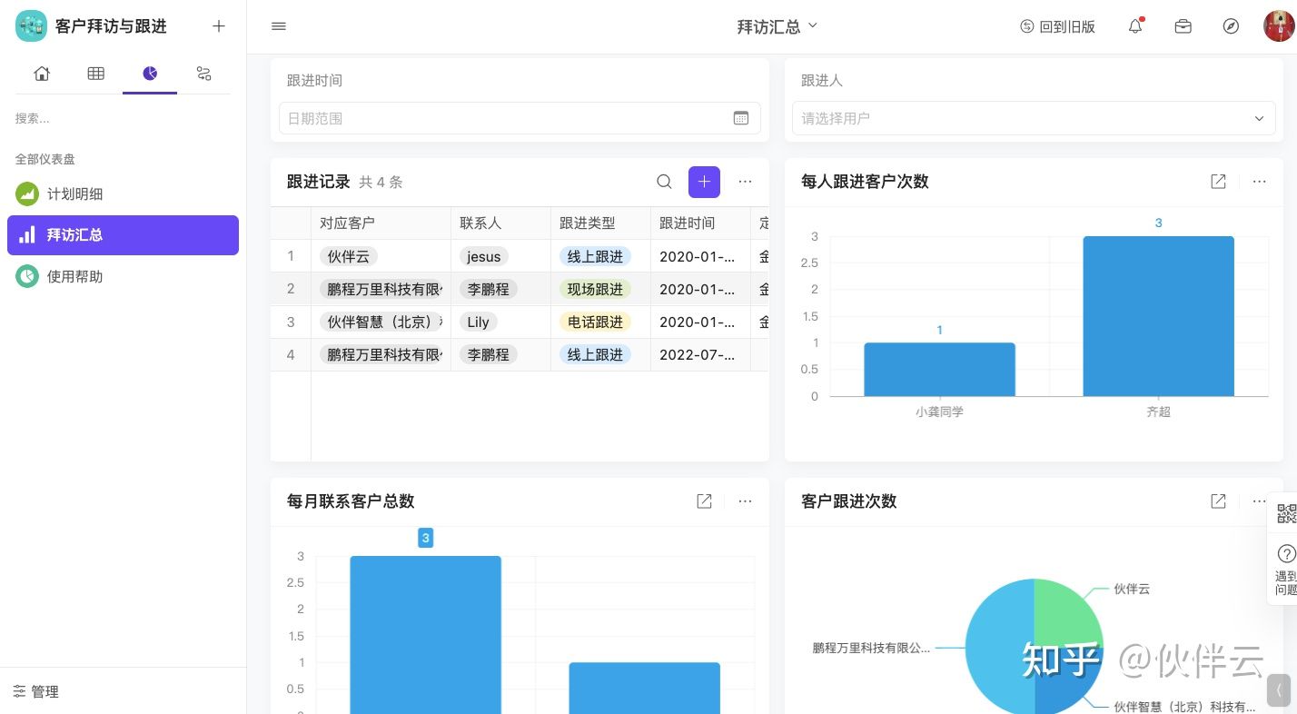The image size is (1297, 714).
Task: Open 使用帮助 in the sidebar
Action: pyautogui.click(x=74, y=276)
